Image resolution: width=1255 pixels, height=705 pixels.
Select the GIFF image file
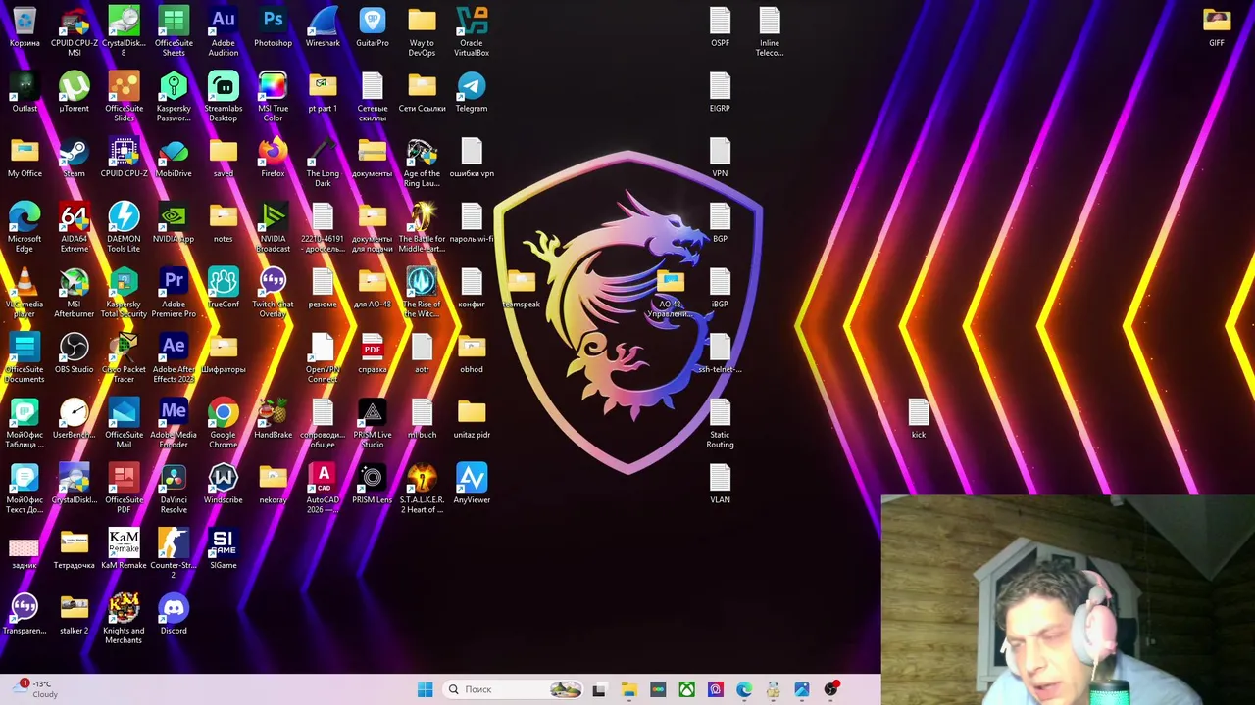pos(1217,27)
